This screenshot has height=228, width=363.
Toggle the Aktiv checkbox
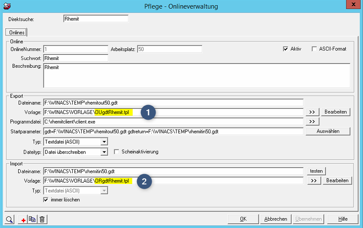(x=286, y=49)
